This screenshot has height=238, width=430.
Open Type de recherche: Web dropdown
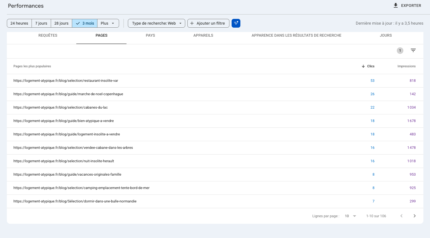(x=156, y=23)
